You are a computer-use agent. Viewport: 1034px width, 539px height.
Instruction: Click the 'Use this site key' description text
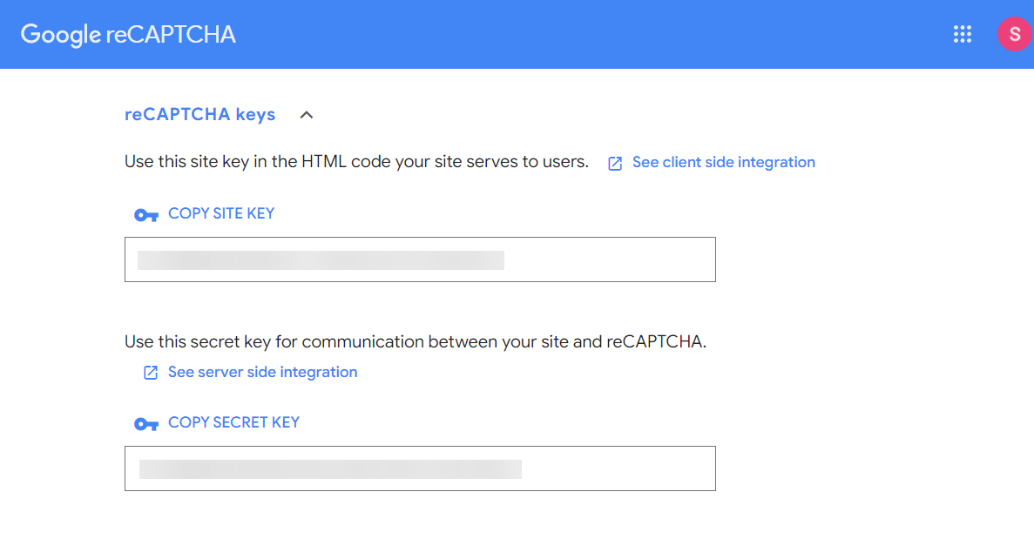click(x=356, y=161)
